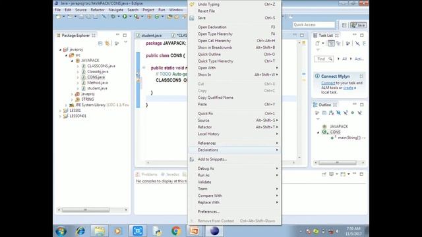This screenshot has height=237, width=422.
Task: Open Windows Start menu
Action: (61, 231)
